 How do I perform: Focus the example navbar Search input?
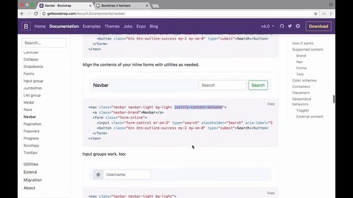pyautogui.click(x=222, y=85)
